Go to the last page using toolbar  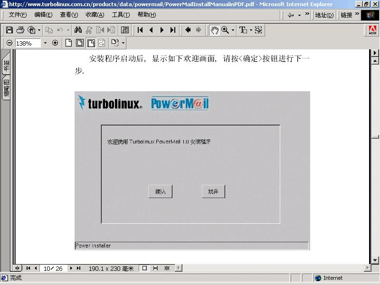tap(172, 30)
